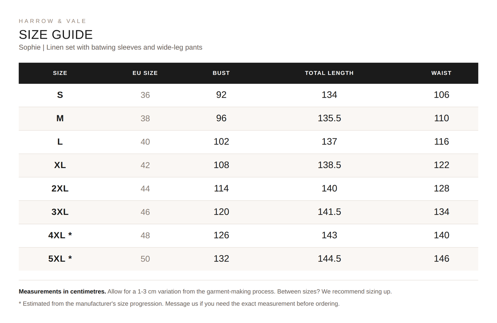
Task: Click the SIZE GUIDE heading
Action: click(x=56, y=35)
